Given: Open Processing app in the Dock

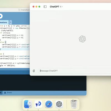Looking at the screenshot, I should point(38,104).
